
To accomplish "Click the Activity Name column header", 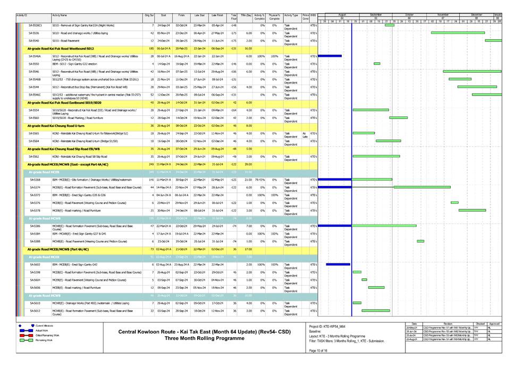I will pyautogui.click(x=60, y=16).
